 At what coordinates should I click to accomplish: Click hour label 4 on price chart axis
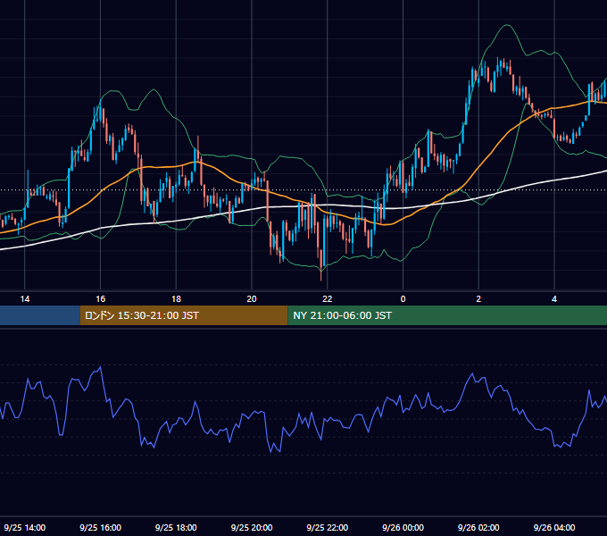(554, 299)
